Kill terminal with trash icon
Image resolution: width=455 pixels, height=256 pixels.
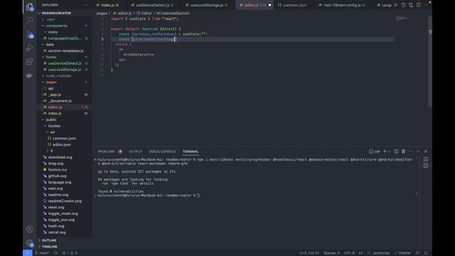(403, 151)
